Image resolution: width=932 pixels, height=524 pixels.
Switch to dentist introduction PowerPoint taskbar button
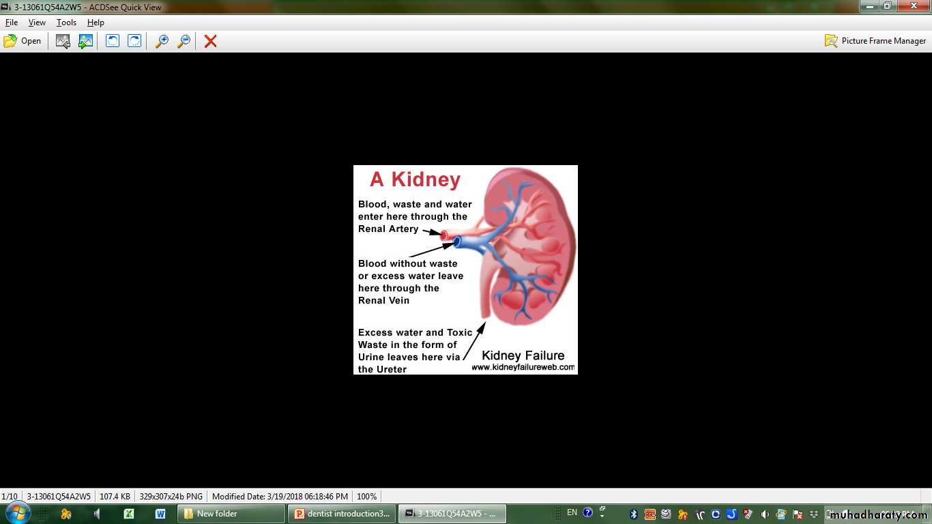click(x=342, y=514)
